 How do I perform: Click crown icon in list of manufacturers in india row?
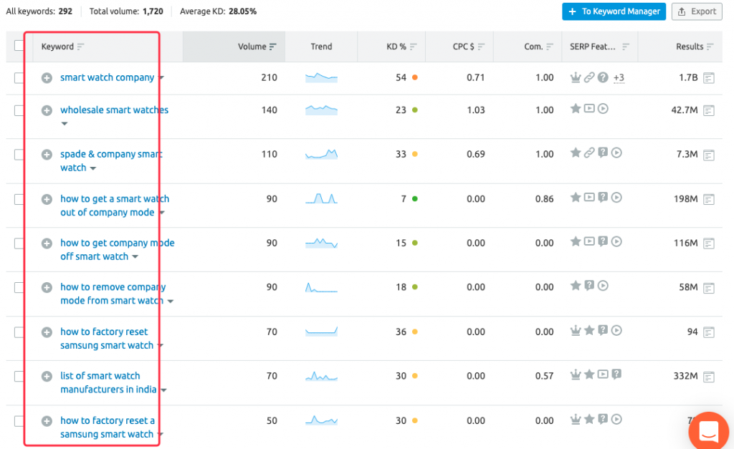pyautogui.click(x=576, y=374)
